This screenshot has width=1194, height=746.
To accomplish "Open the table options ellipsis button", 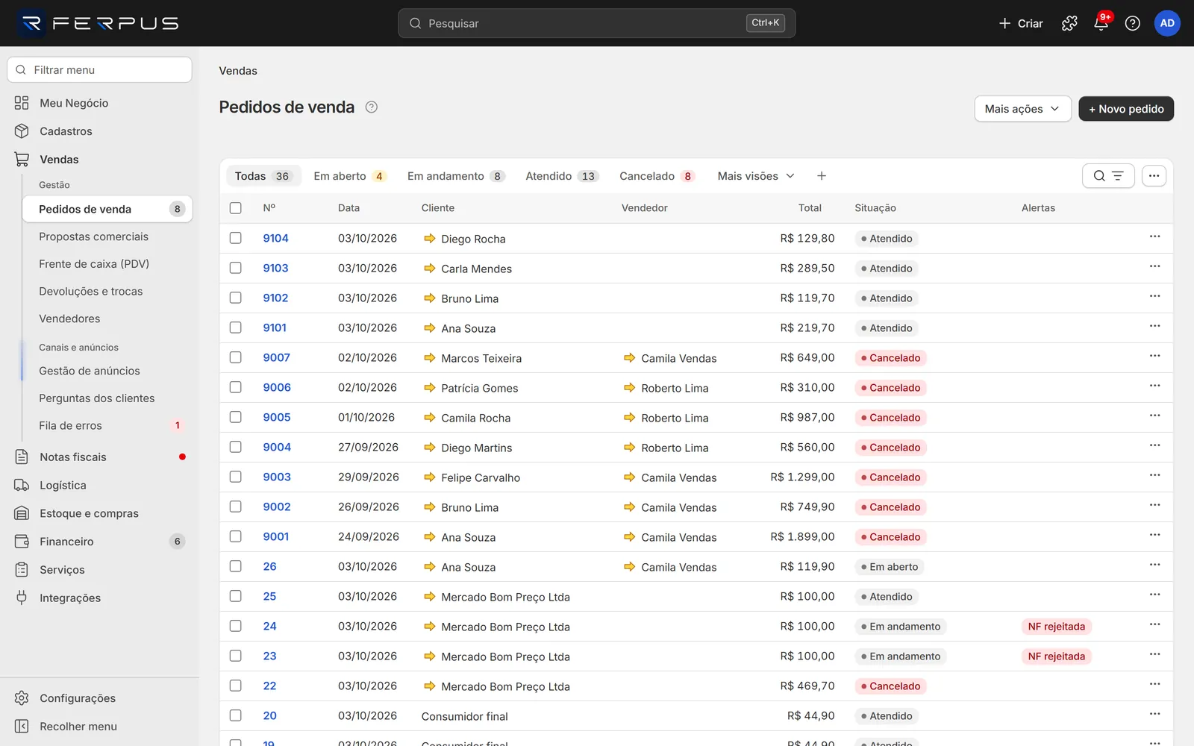I will pos(1154,176).
